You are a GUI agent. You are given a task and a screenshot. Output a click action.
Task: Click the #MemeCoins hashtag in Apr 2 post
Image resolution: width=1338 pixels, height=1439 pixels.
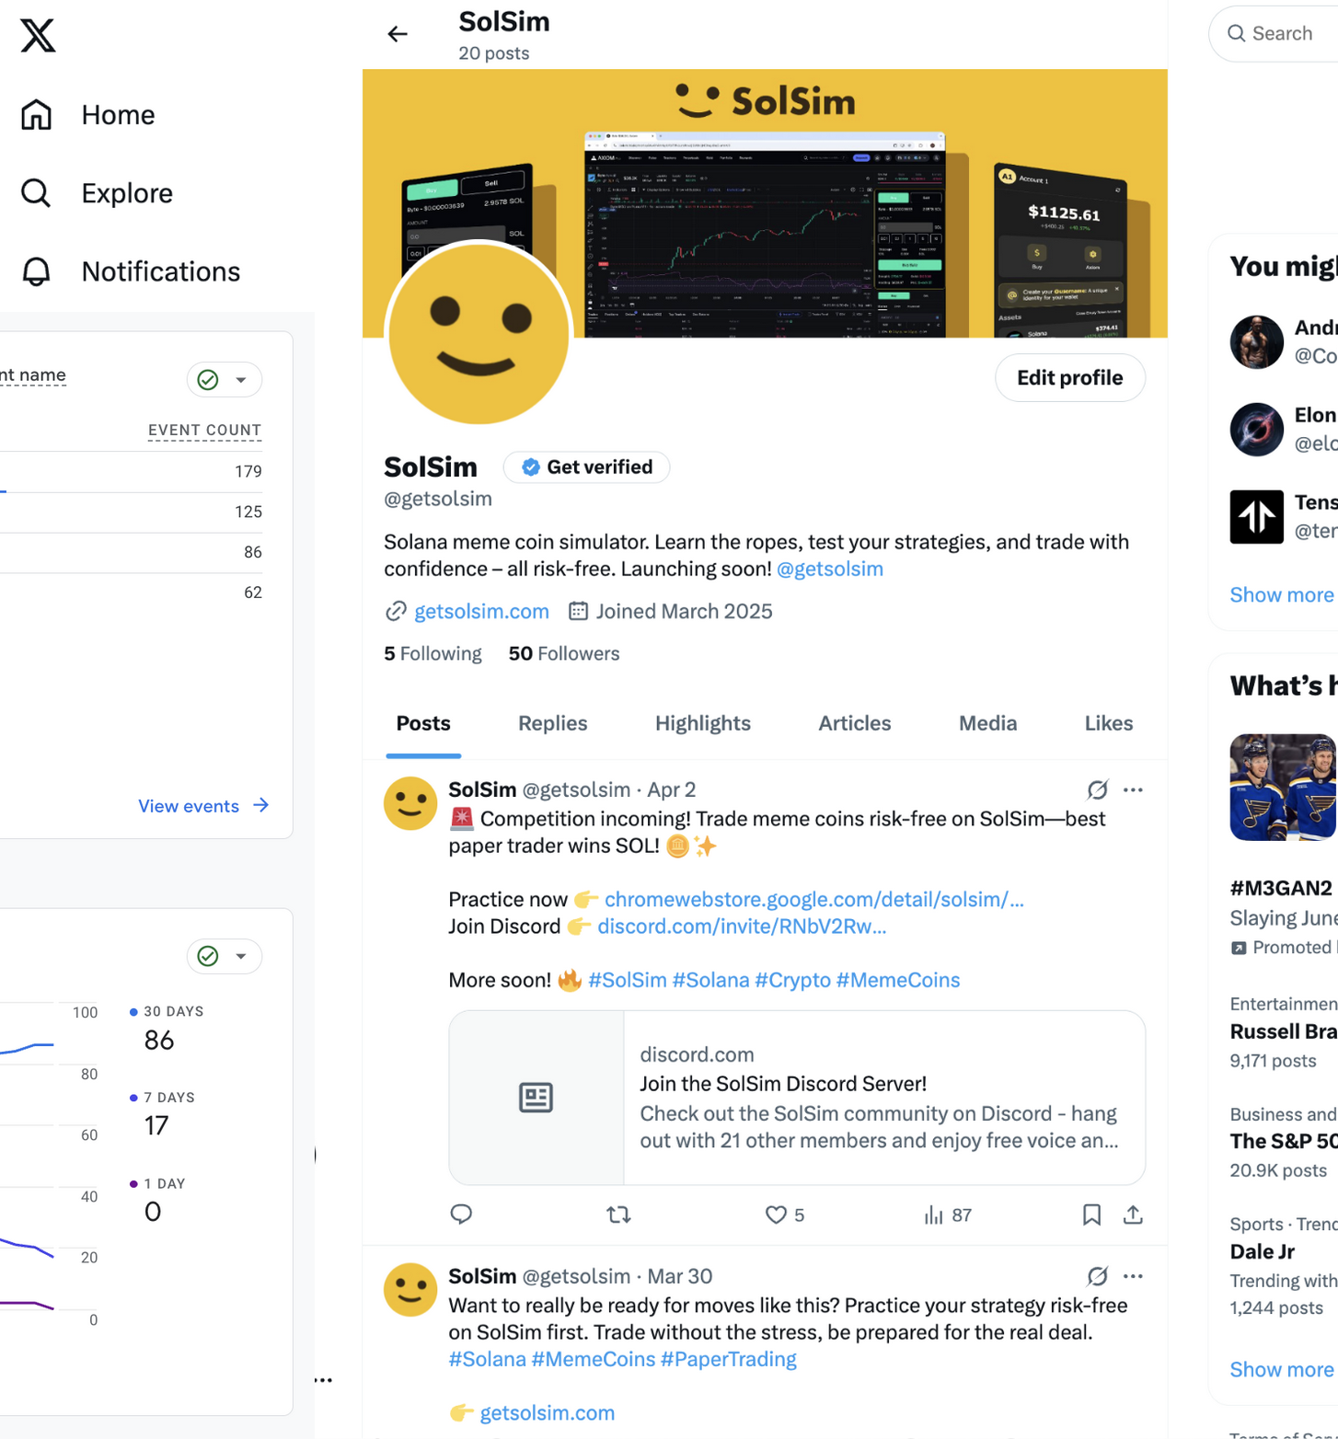(898, 981)
